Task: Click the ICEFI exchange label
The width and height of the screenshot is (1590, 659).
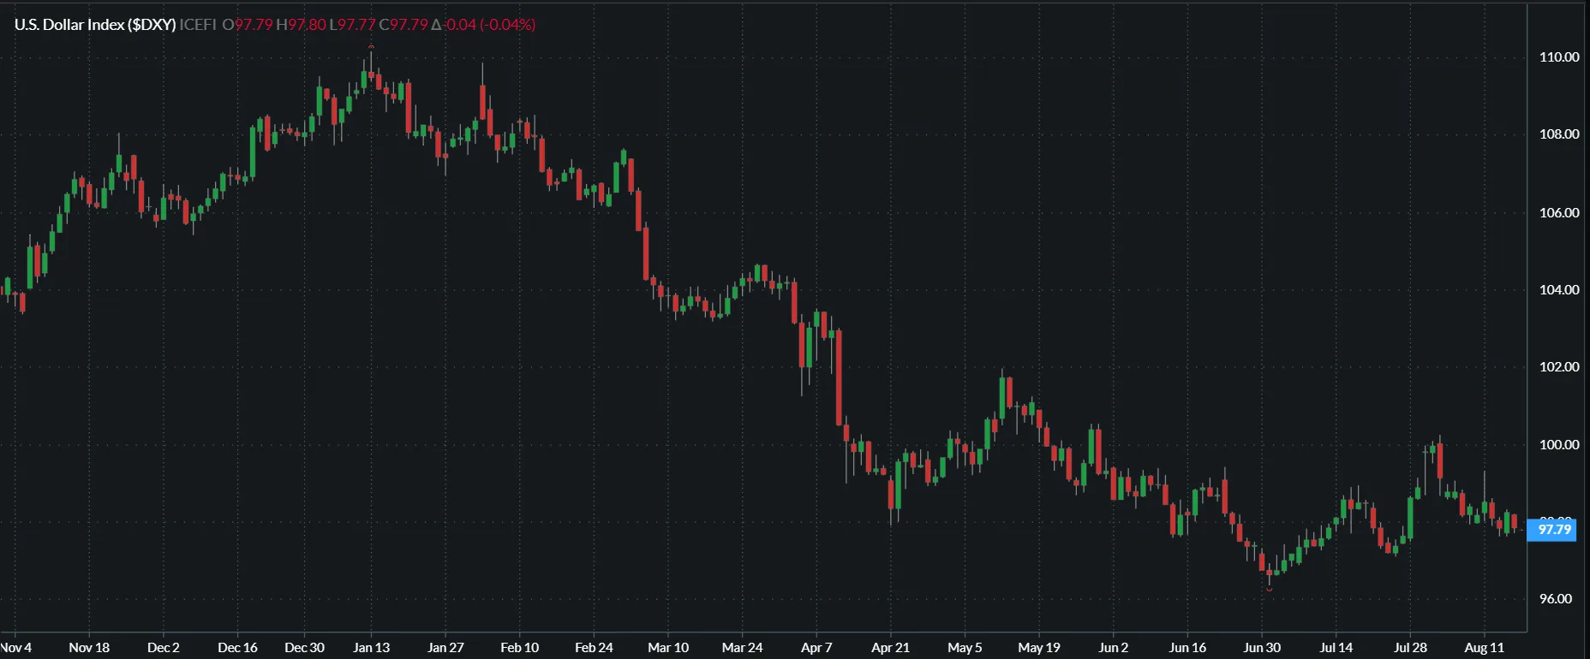Action: [198, 25]
